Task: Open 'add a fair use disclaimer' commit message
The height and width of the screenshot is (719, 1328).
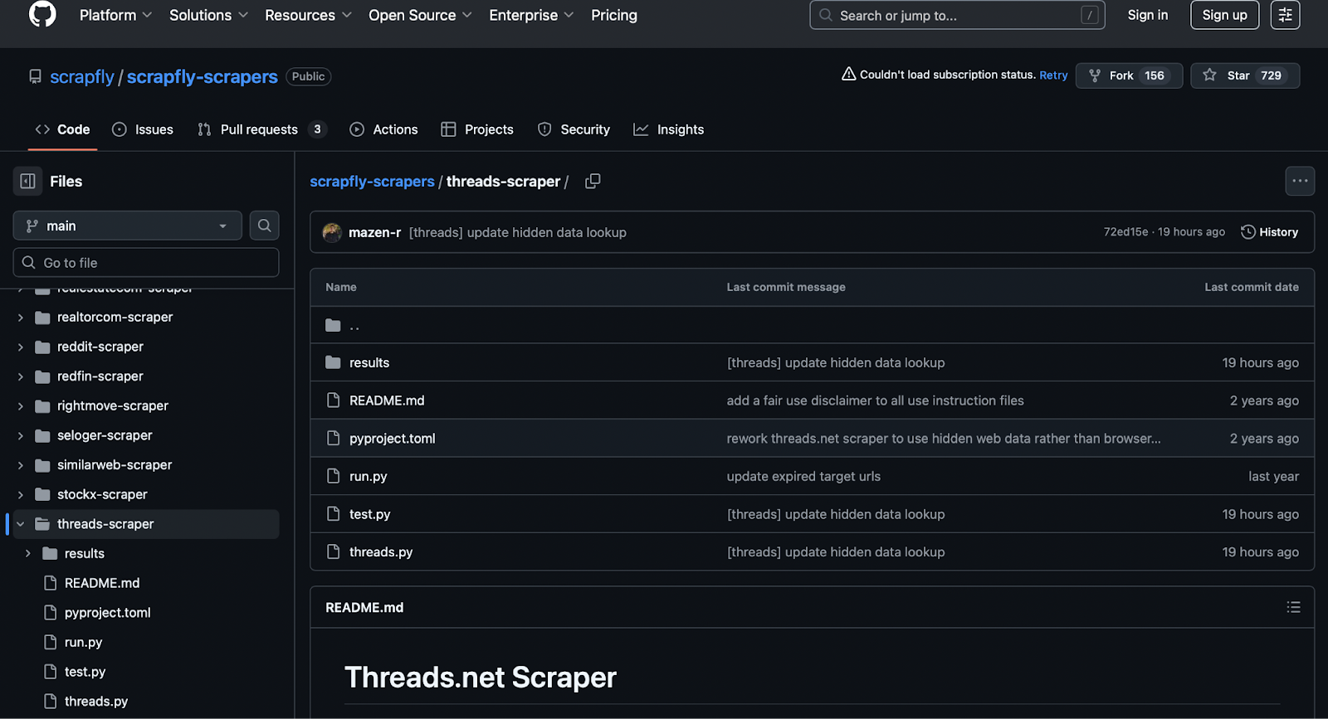Action: pos(876,400)
